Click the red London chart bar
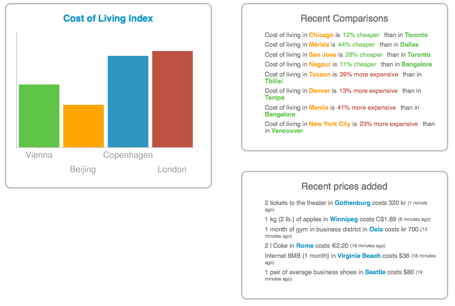 pyautogui.click(x=173, y=99)
